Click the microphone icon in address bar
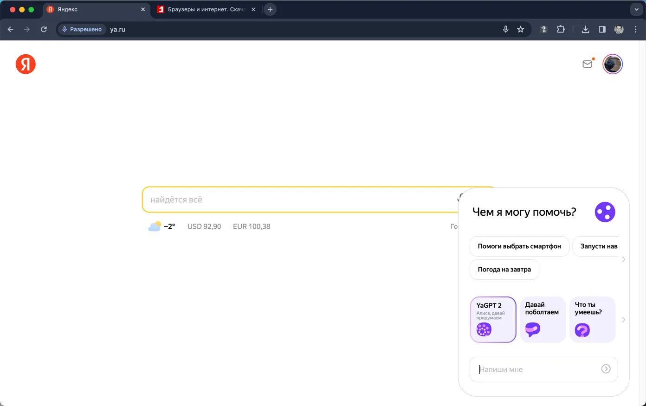 [506, 29]
